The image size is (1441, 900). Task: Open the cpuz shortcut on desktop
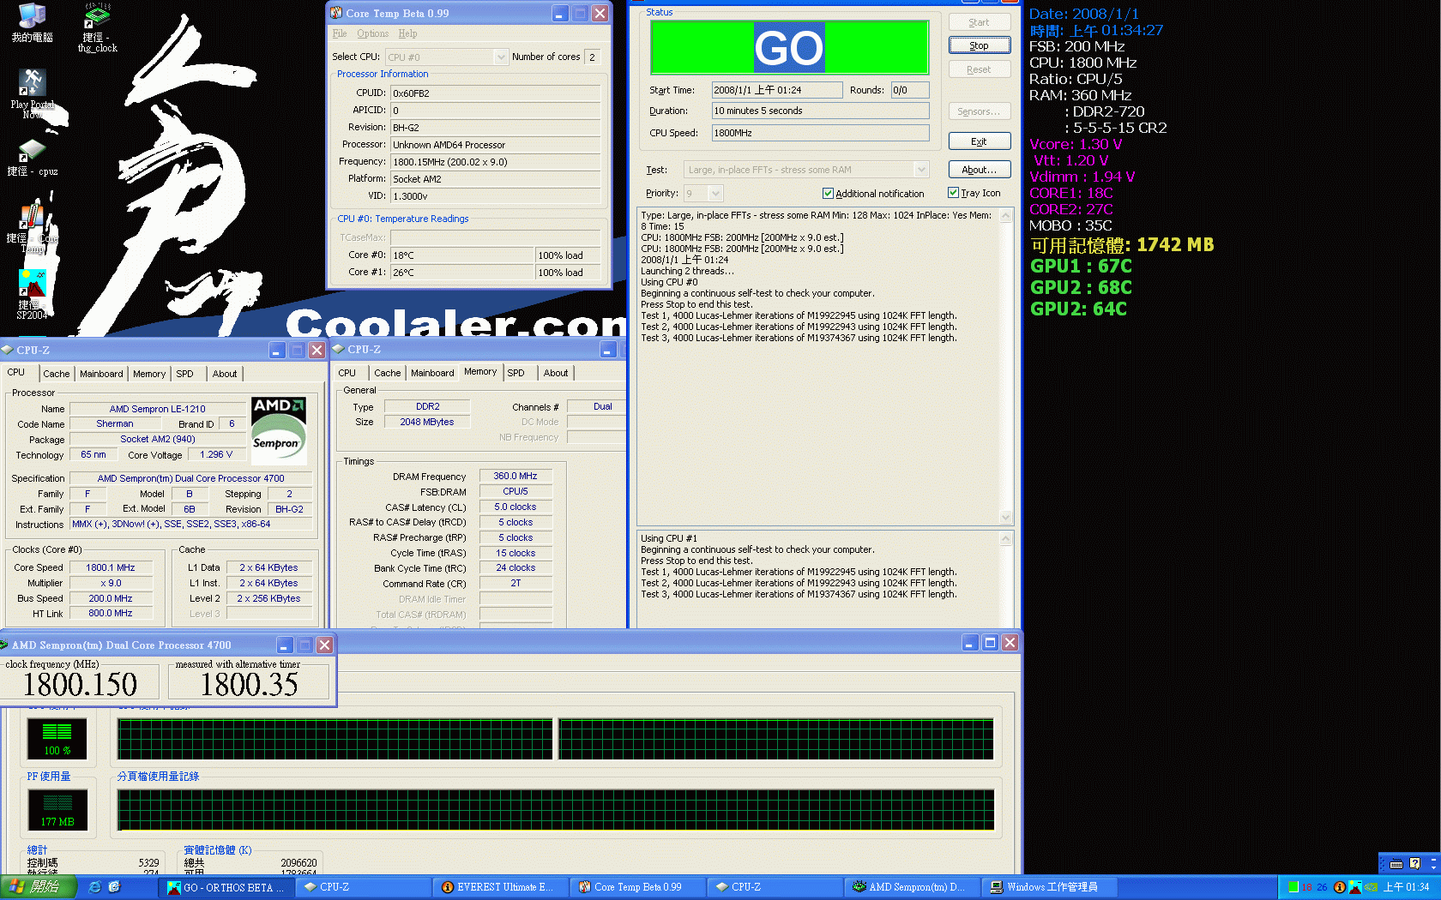pyautogui.click(x=32, y=157)
